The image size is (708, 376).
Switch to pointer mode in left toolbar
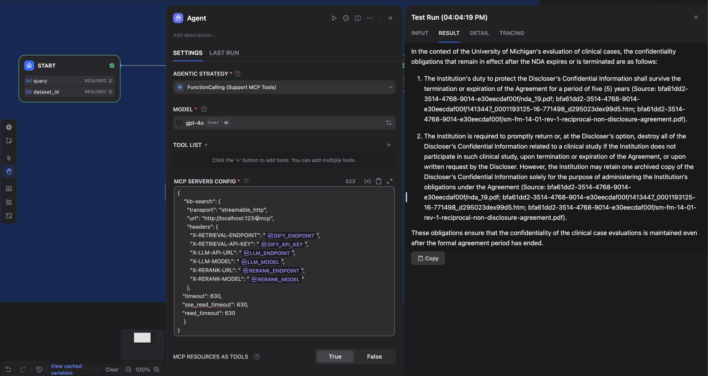pyautogui.click(x=9, y=158)
